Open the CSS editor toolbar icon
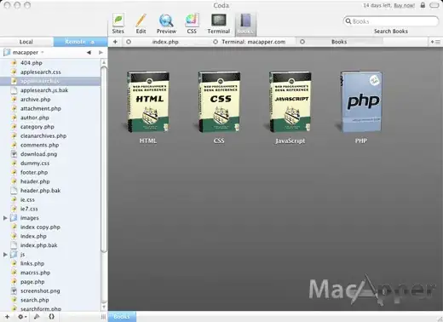The height and width of the screenshot is (322, 443). pos(192,24)
